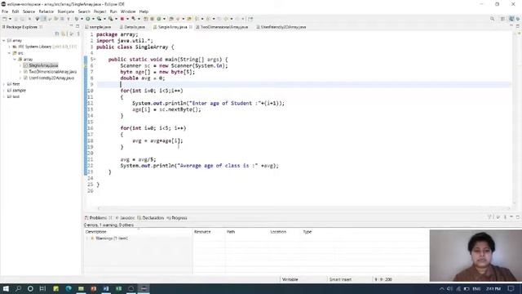The height and width of the screenshot is (294, 522).
Task: Minimize the editor area
Action: point(511,26)
